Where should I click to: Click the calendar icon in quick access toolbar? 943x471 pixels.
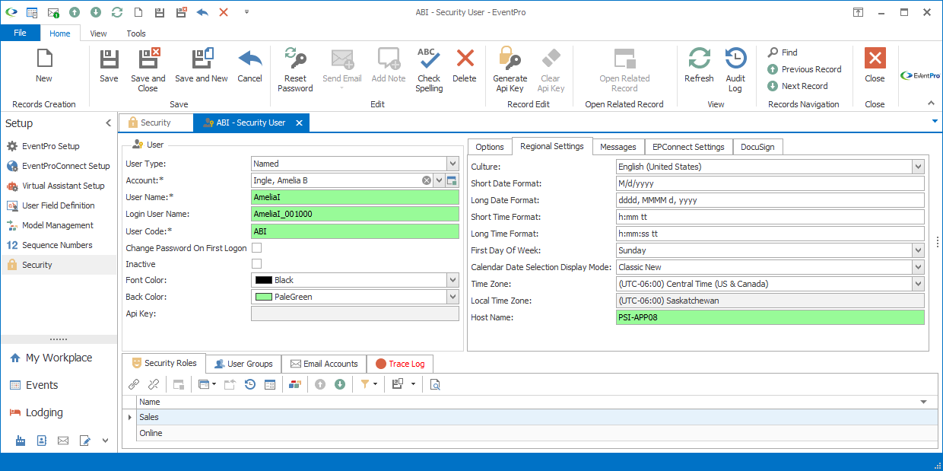point(32,12)
